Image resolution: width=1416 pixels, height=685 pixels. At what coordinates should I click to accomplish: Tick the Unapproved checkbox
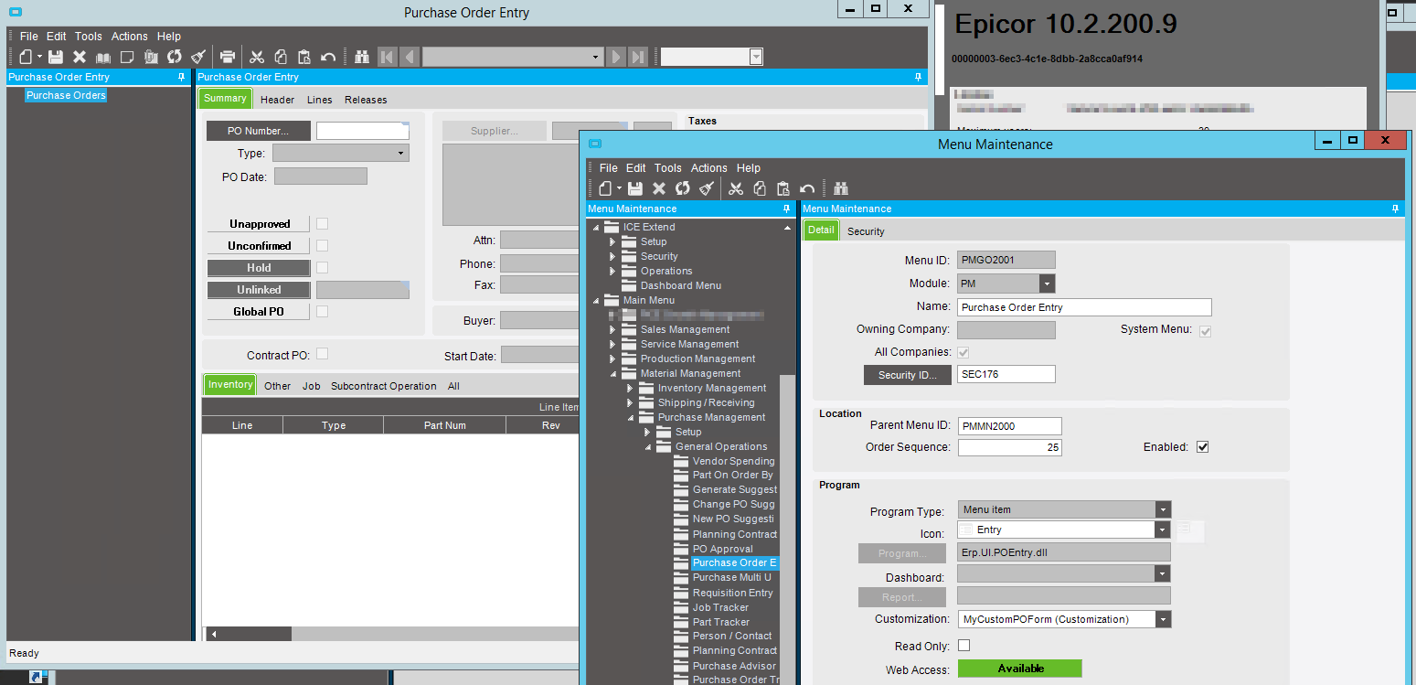coord(322,224)
